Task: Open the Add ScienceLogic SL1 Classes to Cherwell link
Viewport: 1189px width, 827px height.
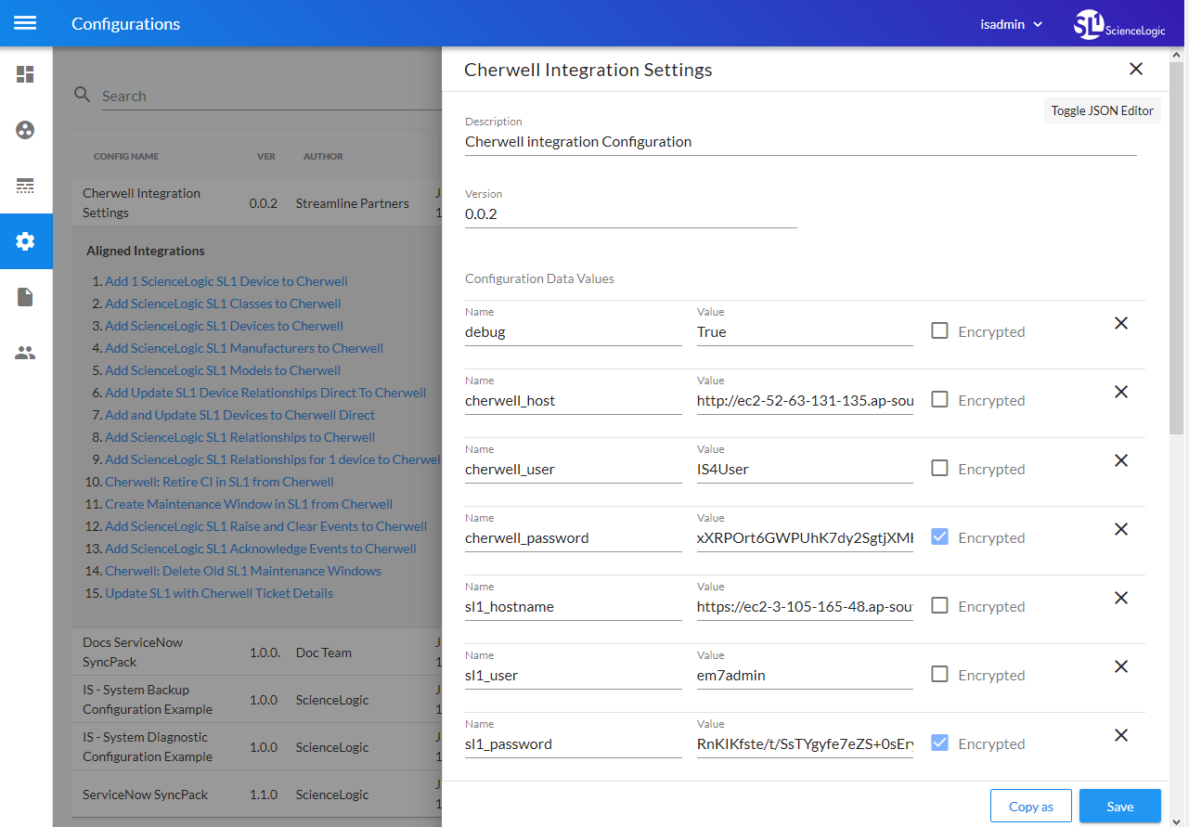Action: [223, 304]
